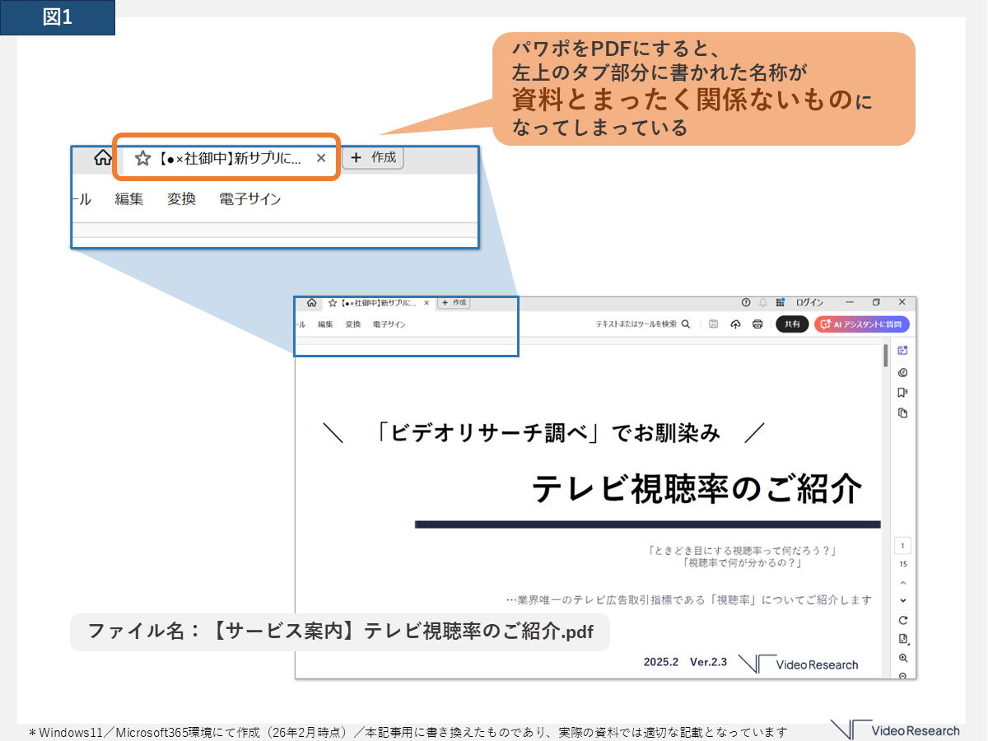Open the bookmarks panel icon in right sidebar
Image resolution: width=988 pixels, height=741 pixels.
903,393
